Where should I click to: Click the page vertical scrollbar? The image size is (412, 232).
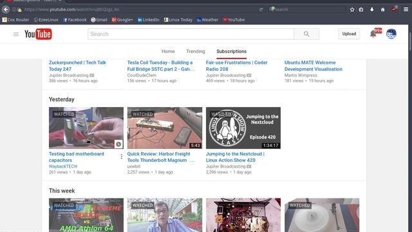410,41
